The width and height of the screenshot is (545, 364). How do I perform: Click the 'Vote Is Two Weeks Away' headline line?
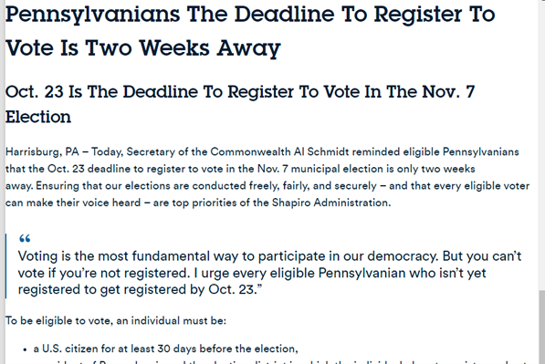pyautogui.click(x=143, y=48)
